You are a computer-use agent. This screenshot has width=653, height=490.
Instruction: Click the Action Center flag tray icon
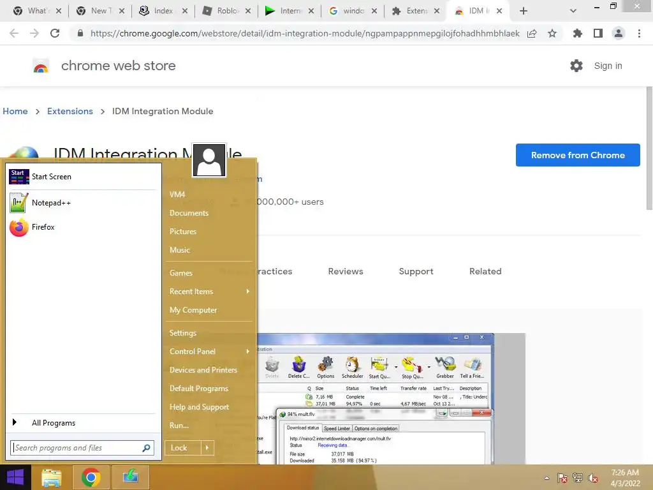pyautogui.click(x=562, y=478)
